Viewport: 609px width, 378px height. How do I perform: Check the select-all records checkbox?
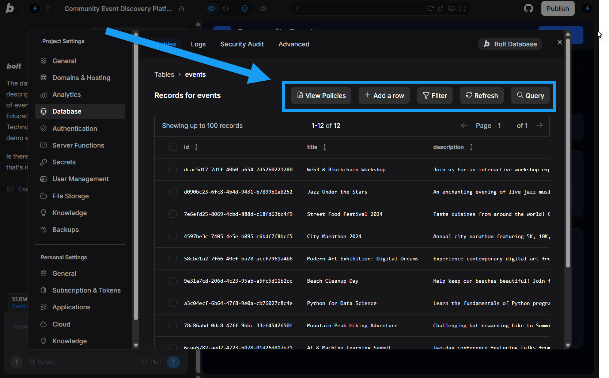click(173, 147)
